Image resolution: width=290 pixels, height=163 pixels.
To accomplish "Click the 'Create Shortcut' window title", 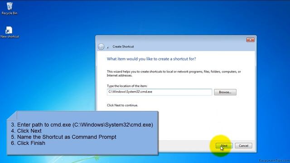I will [123, 47].
